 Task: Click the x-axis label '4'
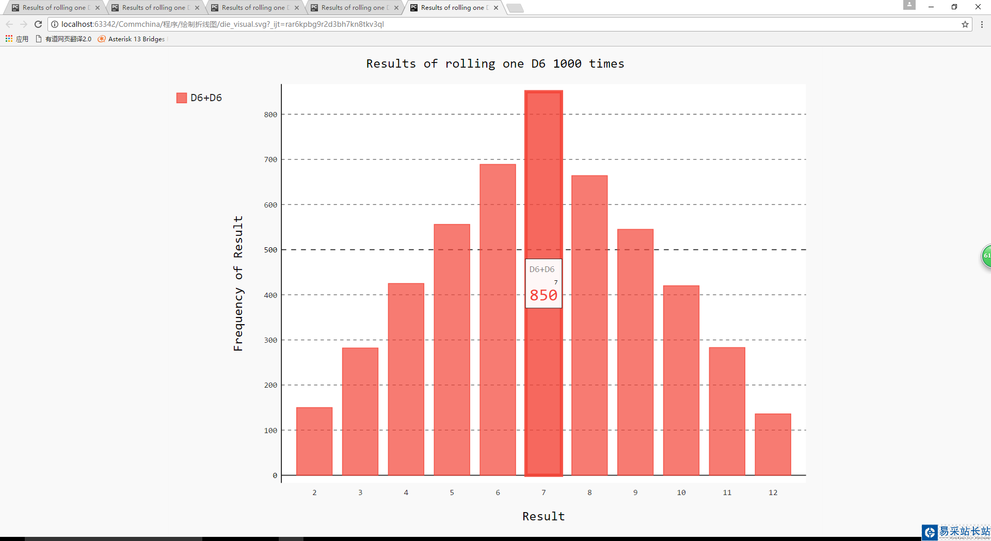click(x=406, y=492)
